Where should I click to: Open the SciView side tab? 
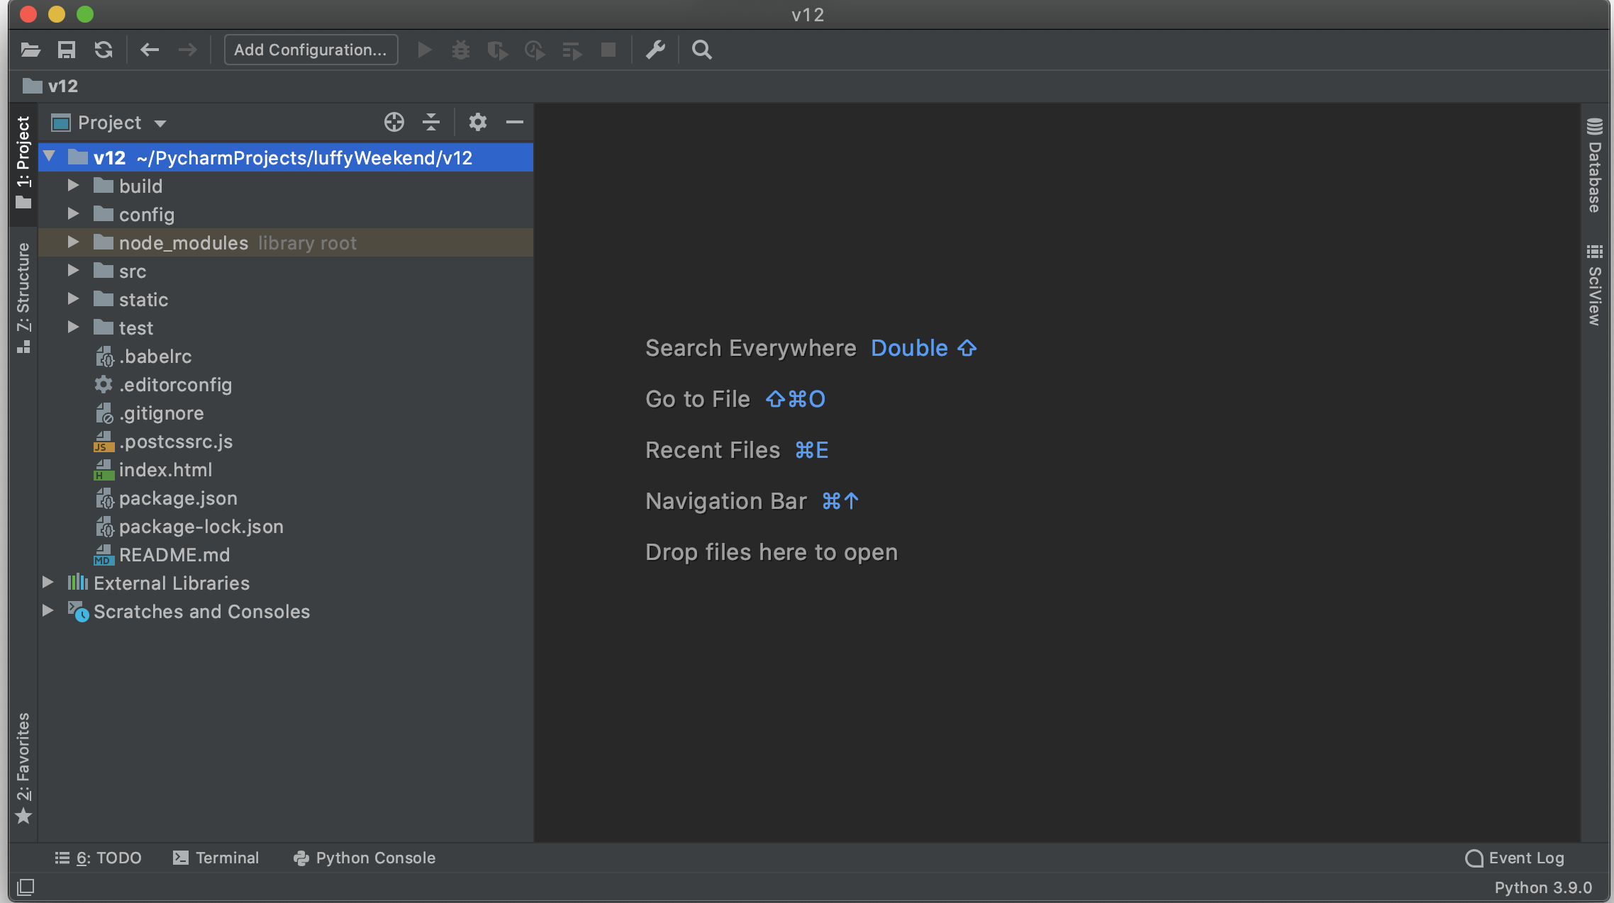pos(1595,285)
